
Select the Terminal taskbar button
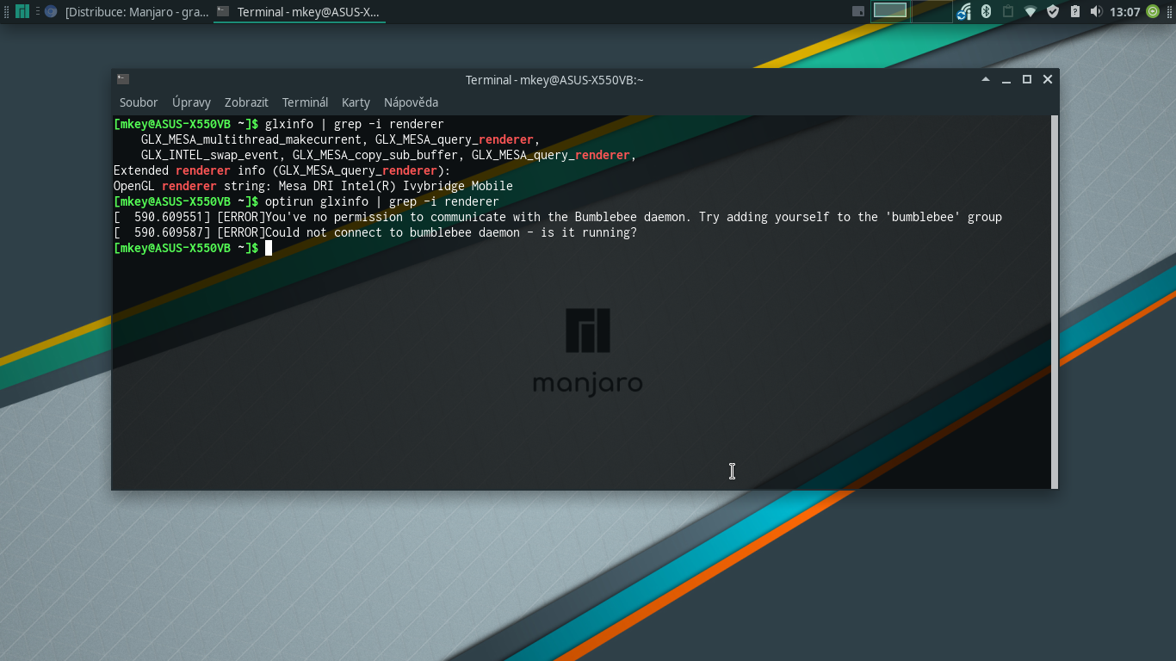tap(299, 11)
